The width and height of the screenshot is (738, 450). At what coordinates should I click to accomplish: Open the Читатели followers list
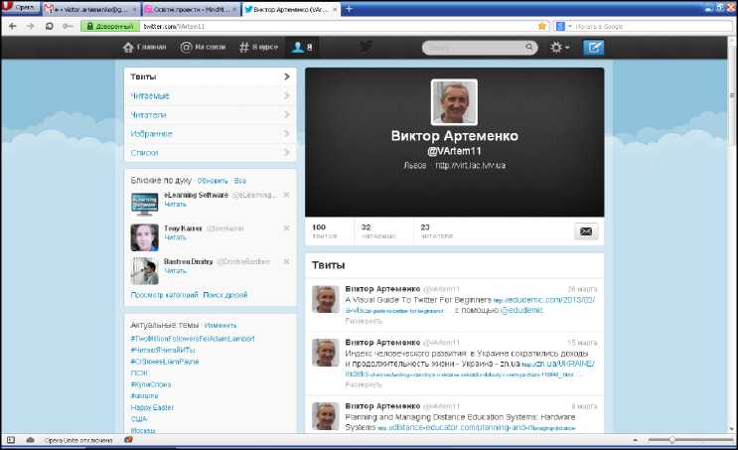click(210, 115)
